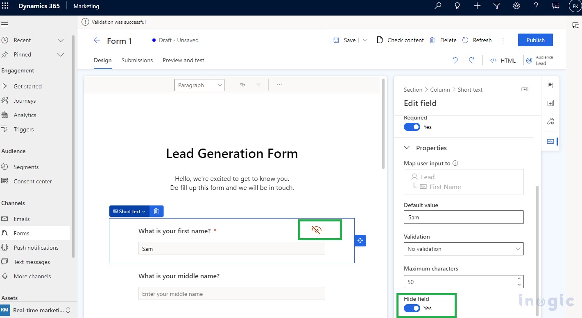This screenshot has width=582, height=318.
Task: Click the Maximum characters field
Action: (x=464, y=282)
